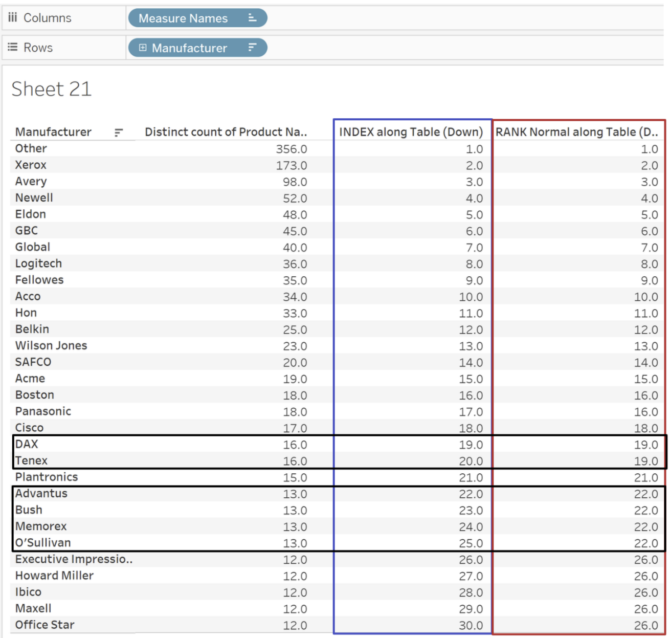
Task: Click the Sheet 21 title
Action: tap(52, 89)
